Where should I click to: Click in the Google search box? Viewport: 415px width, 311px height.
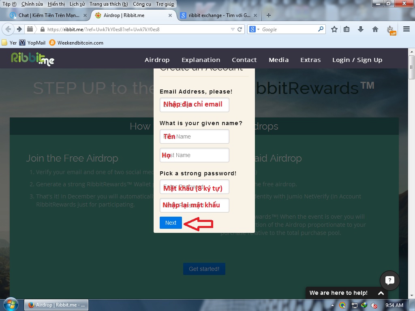click(289, 29)
